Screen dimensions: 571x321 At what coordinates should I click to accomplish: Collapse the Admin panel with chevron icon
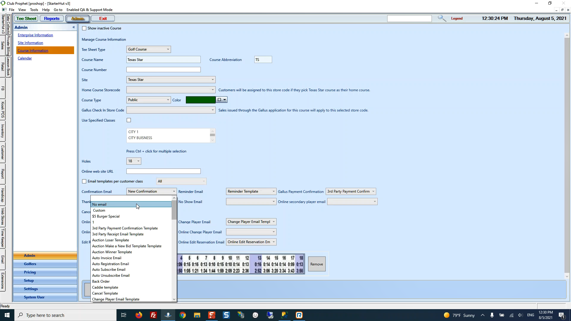click(x=73, y=27)
